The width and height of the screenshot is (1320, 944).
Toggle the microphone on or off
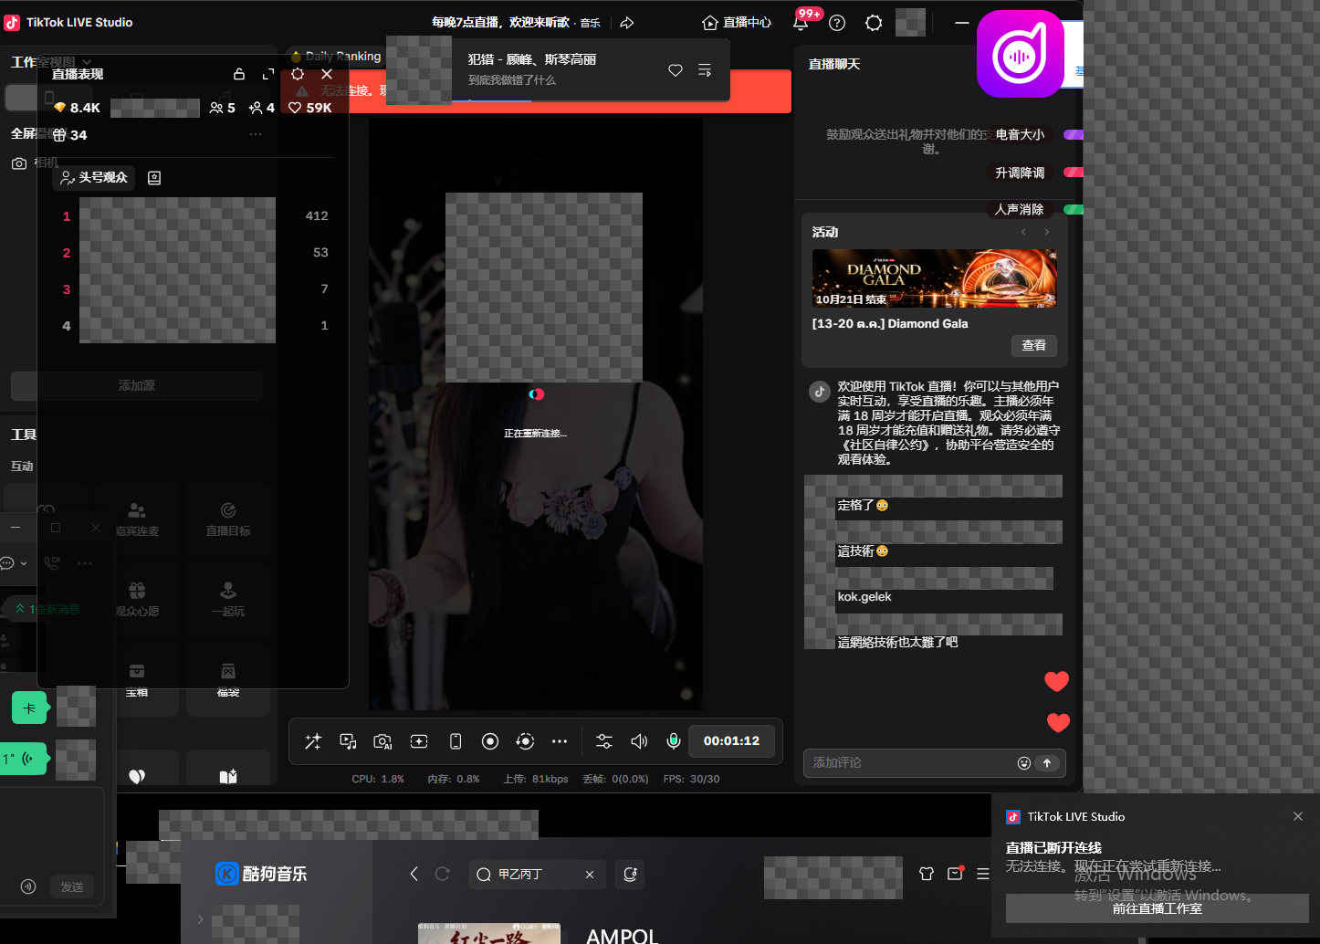point(674,741)
